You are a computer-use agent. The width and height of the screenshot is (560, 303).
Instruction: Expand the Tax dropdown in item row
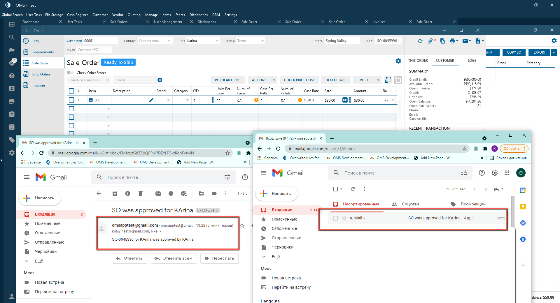click(x=393, y=100)
